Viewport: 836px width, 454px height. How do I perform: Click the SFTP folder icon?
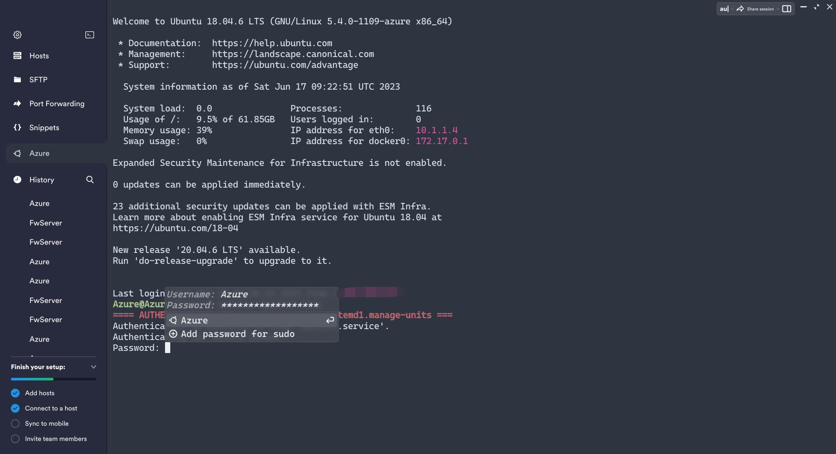click(17, 80)
